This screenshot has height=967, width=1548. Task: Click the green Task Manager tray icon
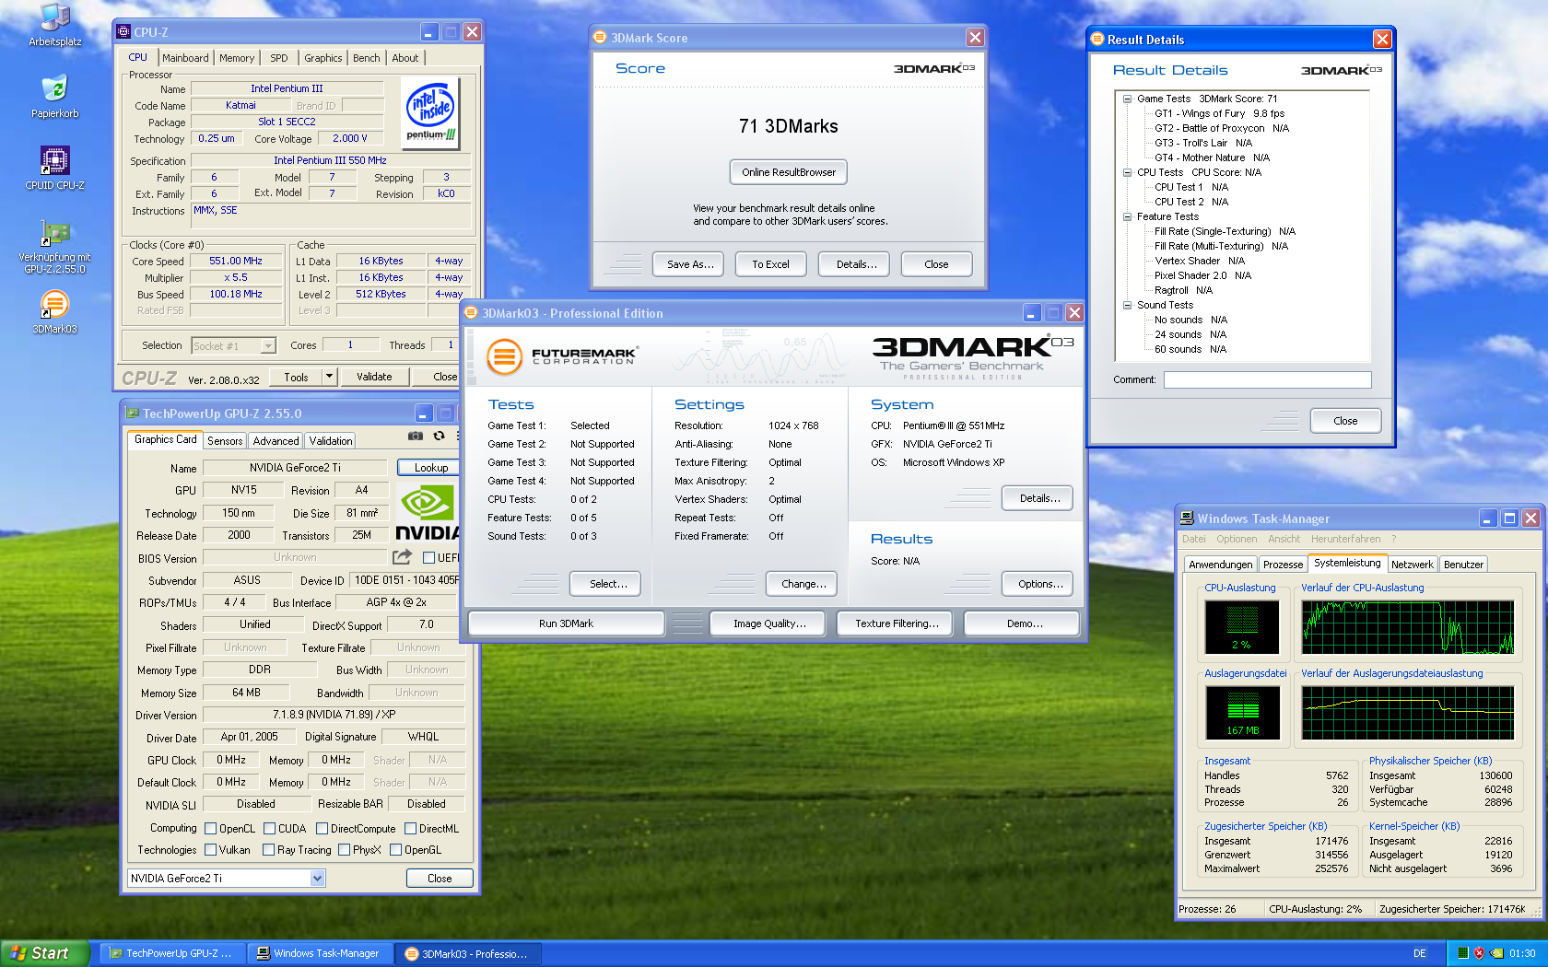[x=1462, y=953]
